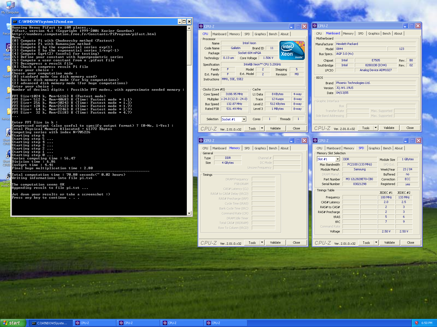437x327 pixels.
Task: Click the Module Manuf. field Samsung
Action: pyautogui.click(x=359, y=169)
